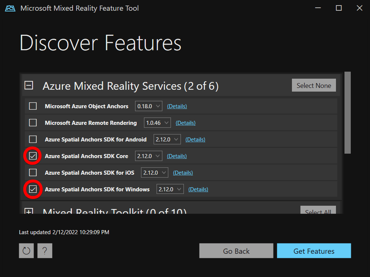Open Details link for Spatial Anchors SDK Core
The image size is (370, 277).
(177, 156)
